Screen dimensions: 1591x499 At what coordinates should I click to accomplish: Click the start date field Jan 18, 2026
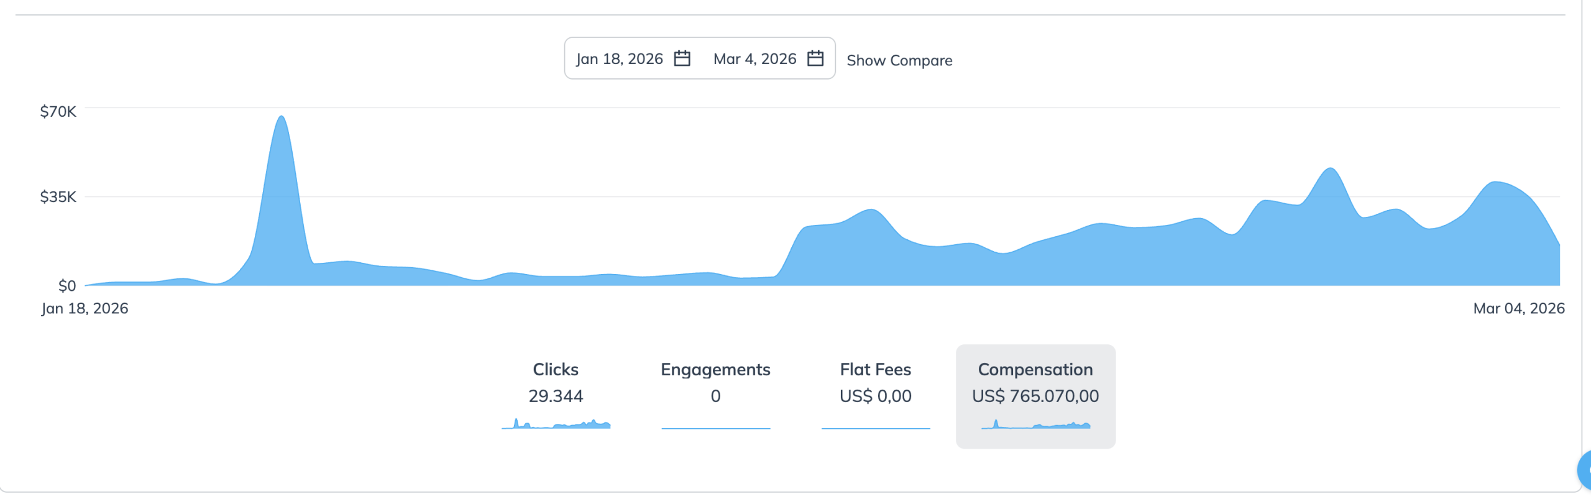pos(619,59)
